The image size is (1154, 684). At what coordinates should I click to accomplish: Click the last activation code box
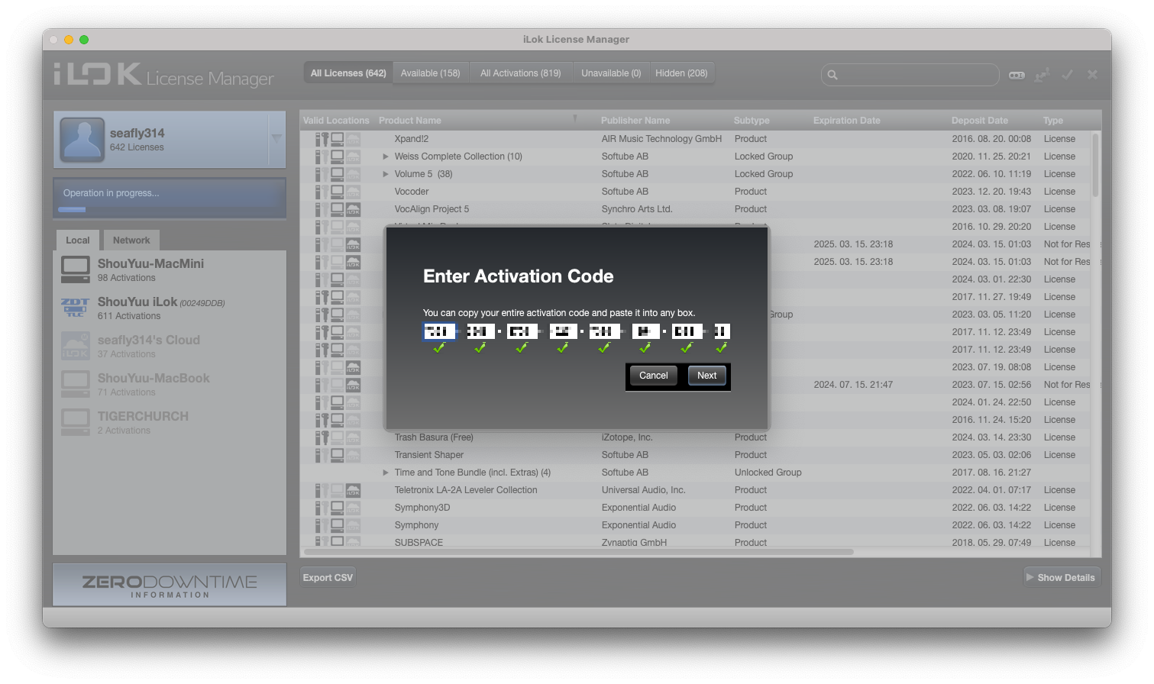click(722, 331)
